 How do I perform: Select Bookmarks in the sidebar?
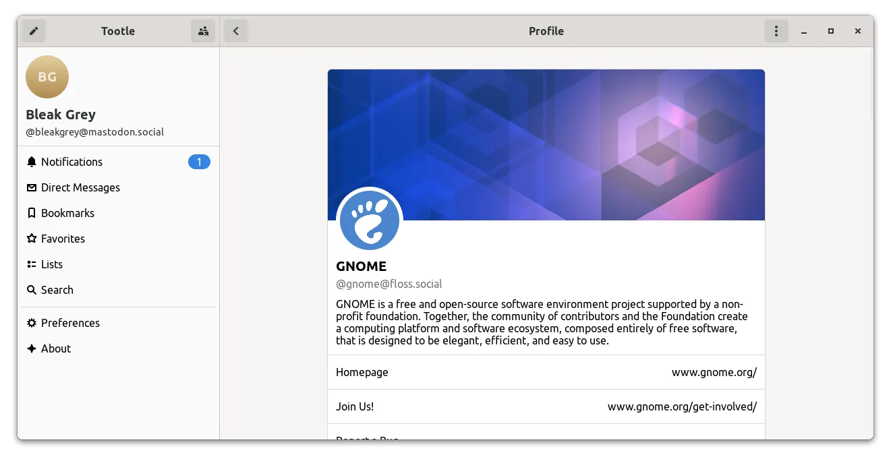[119, 213]
